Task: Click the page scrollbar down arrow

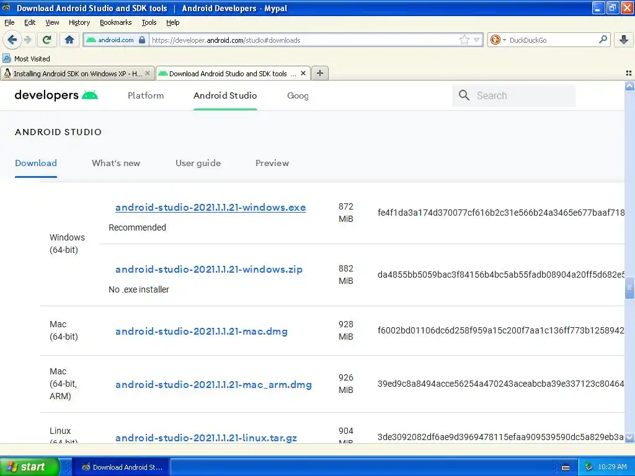Action: (629, 438)
